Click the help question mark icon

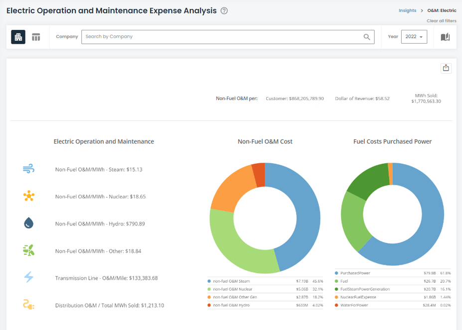[x=224, y=11]
